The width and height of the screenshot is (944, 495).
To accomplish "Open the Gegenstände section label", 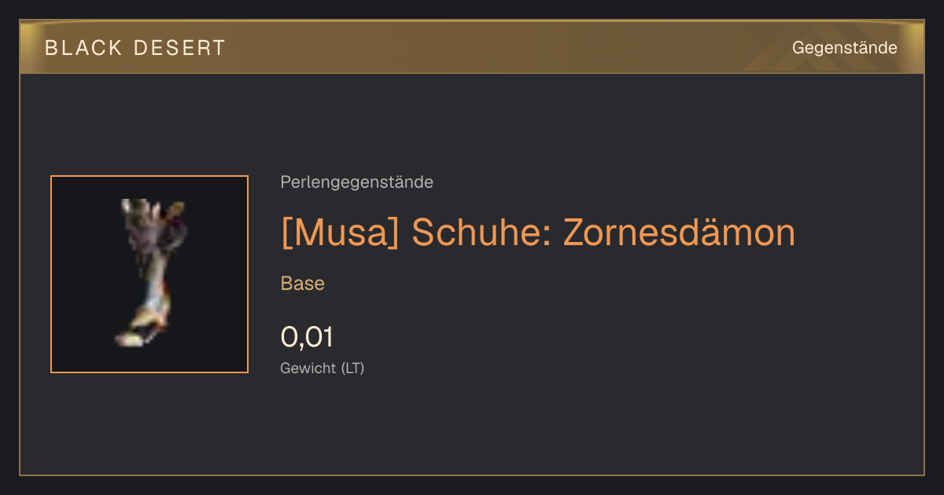I will point(844,48).
